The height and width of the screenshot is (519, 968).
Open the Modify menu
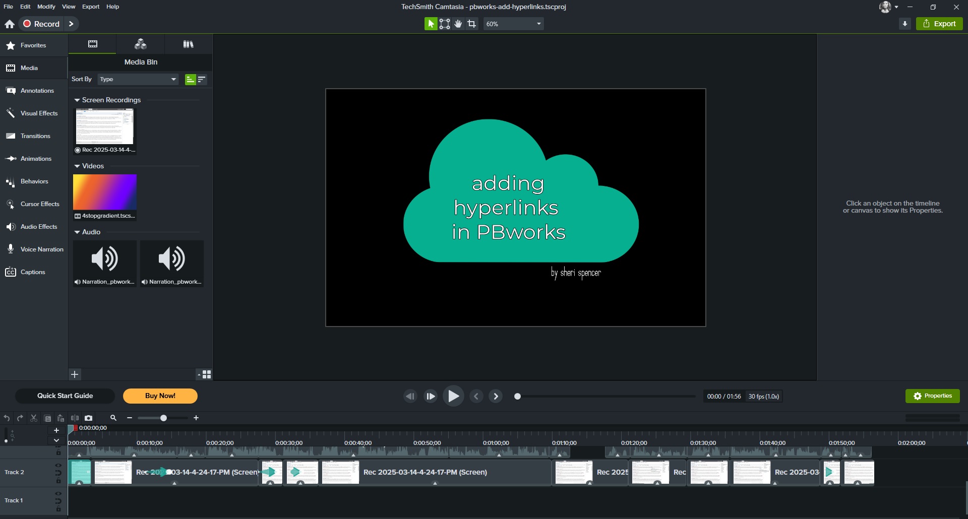(46, 7)
